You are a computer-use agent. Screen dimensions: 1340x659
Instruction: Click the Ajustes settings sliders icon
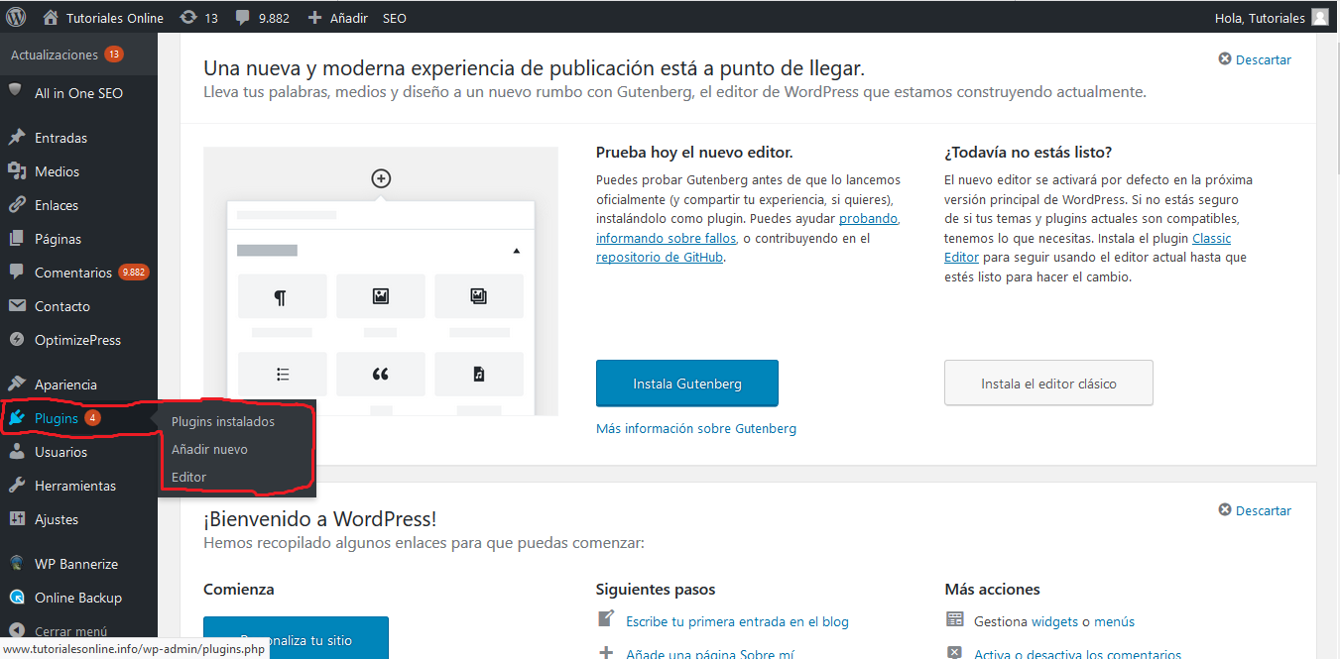pyautogui.click(x=17, y=519)
